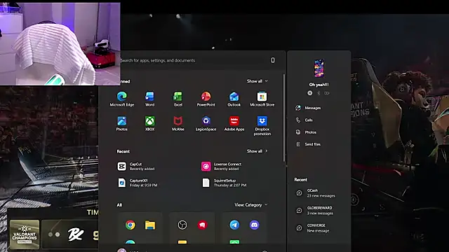449x252 pixels.
Task: Click the "All" section heading
Action: tap(119, 205)
